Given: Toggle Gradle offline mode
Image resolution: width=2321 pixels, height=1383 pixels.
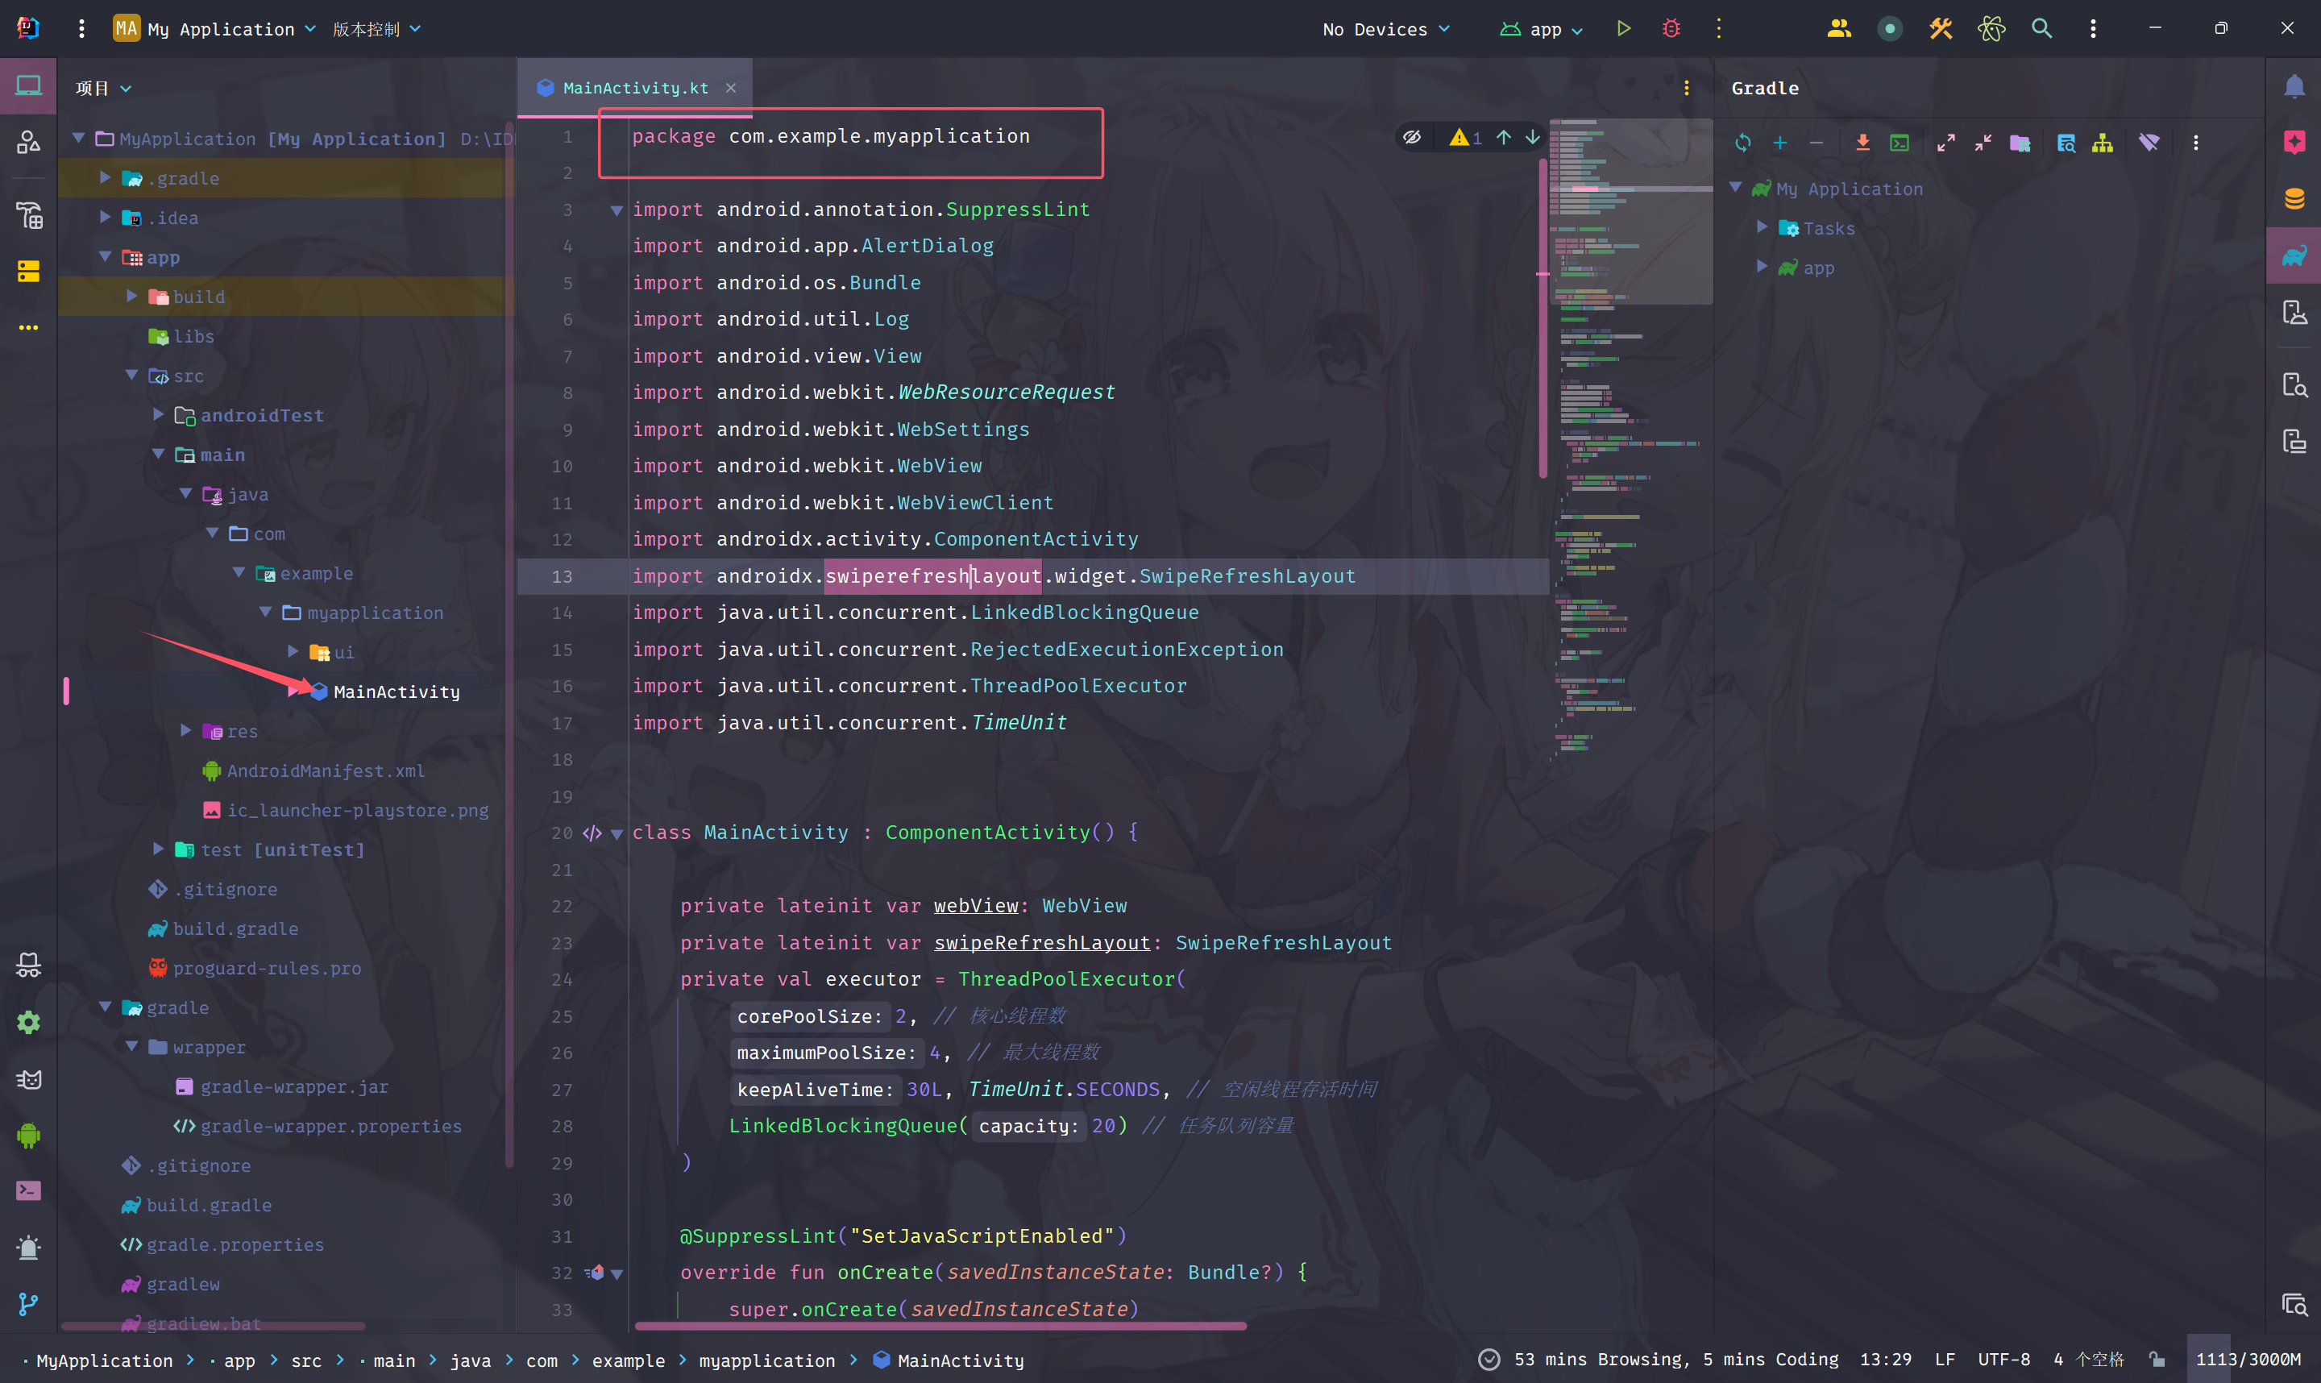Looking at the screenshot, I should pos(2149,143).
